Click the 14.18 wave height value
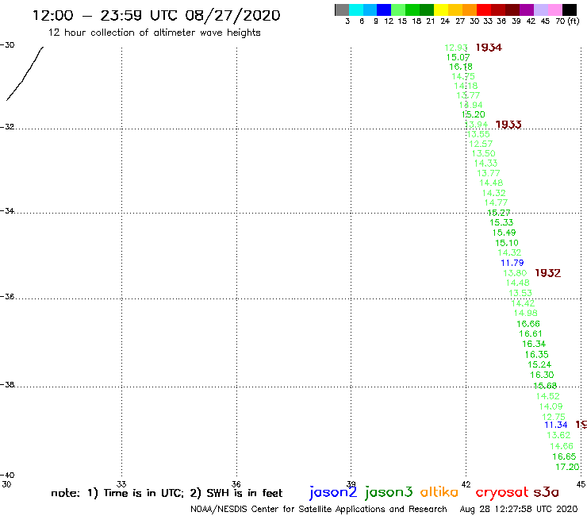 point(466,86)
